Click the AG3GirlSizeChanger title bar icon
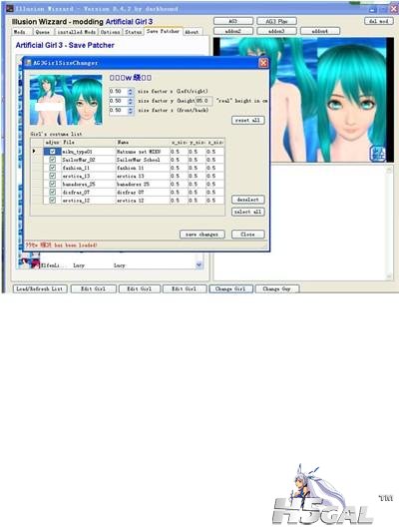 point(28,63)
